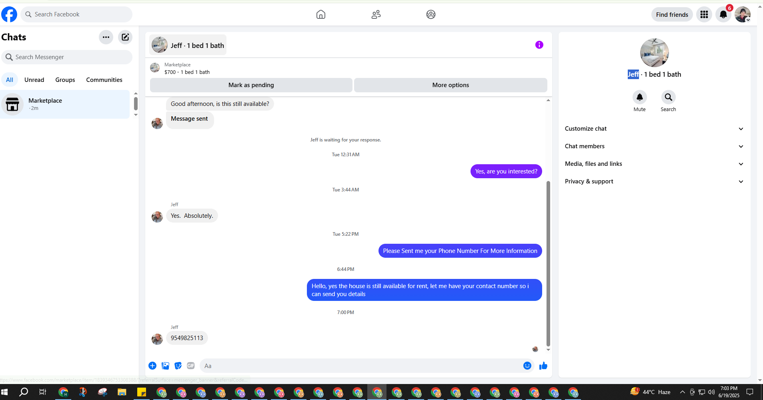Go to Home via the house icon
Screen dimensions: 763x400
[320, 14]
